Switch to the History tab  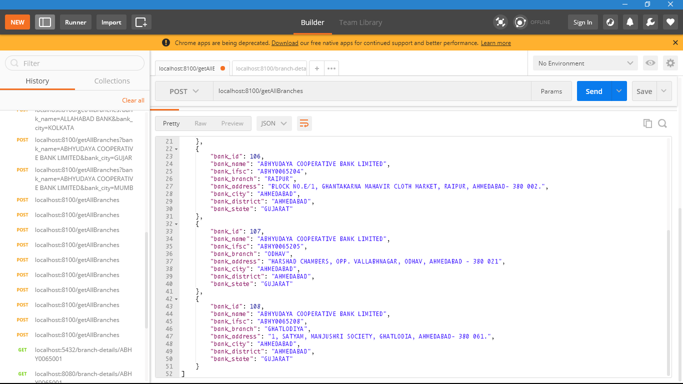tap(37, 81)
